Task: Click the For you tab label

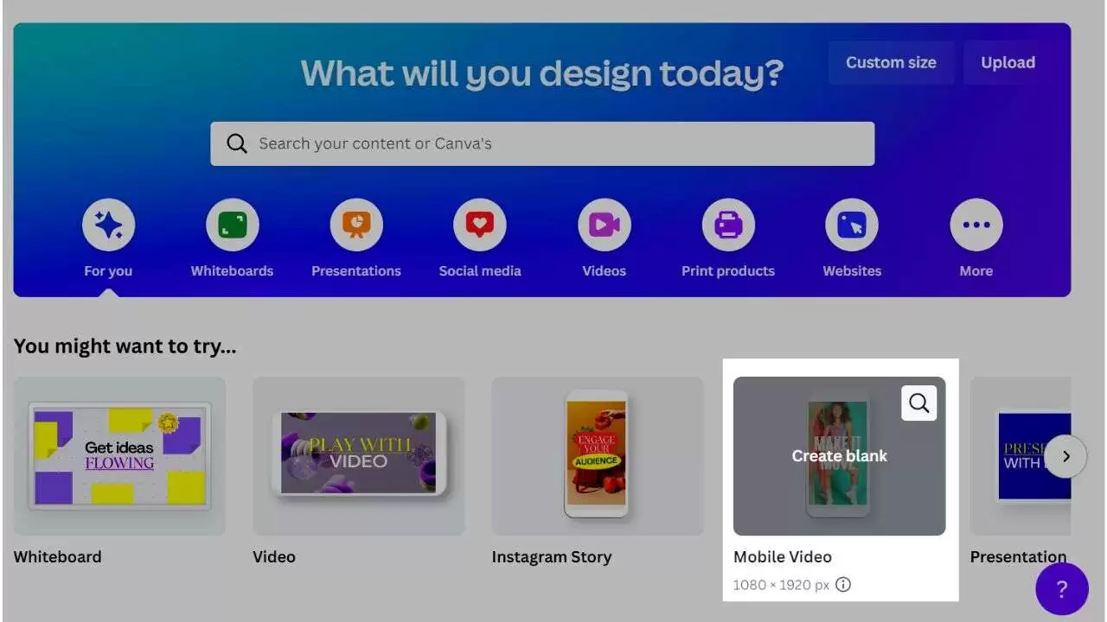Action: coord(108,271)
